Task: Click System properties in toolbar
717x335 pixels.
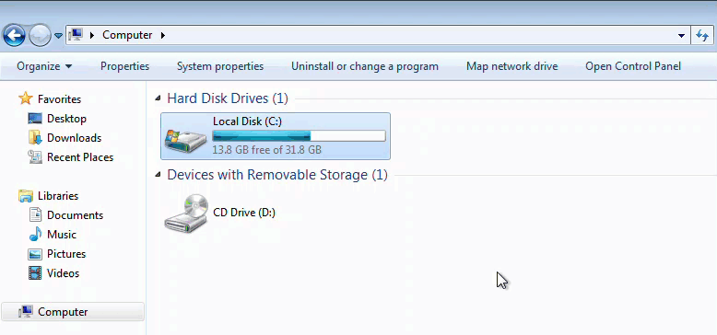Action: tap(220, 66)
